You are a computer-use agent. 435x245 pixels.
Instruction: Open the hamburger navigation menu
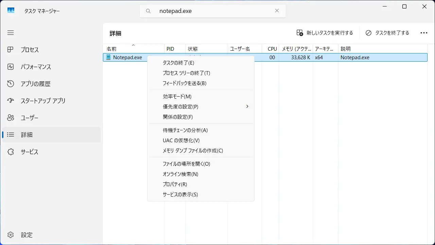pyautogui.click(x=11, y=33)
